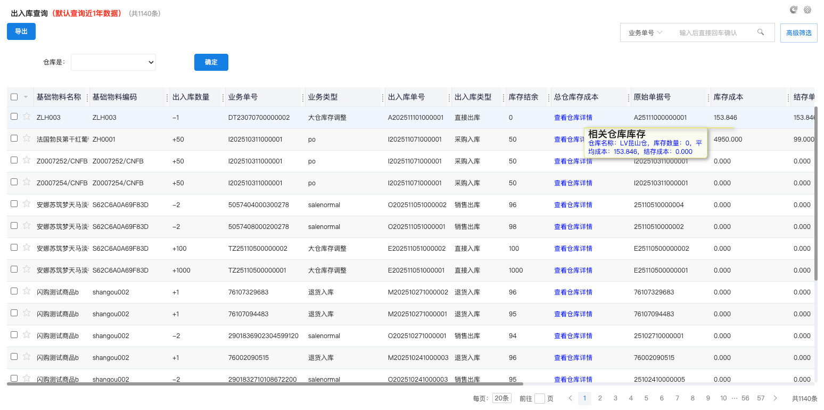Go to next page with right arrow
824x410 pixels.
pyautogui.click(x=775, y=398)
